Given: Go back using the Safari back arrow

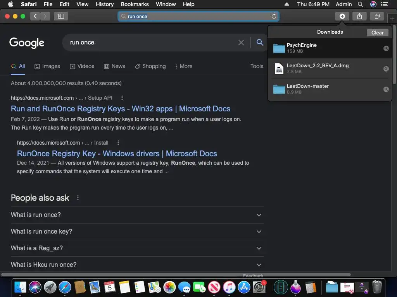Looking at the screenshot, I should 35,16.
